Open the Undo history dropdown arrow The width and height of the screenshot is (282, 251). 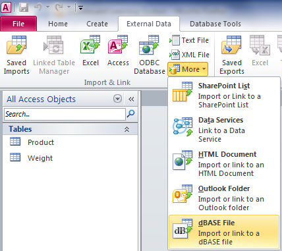[47, 7]
